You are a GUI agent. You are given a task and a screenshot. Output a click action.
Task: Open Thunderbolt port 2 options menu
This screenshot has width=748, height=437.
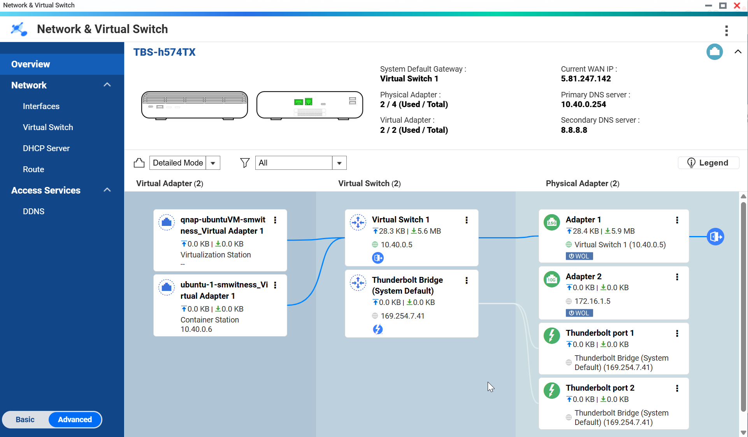[677, 388]
